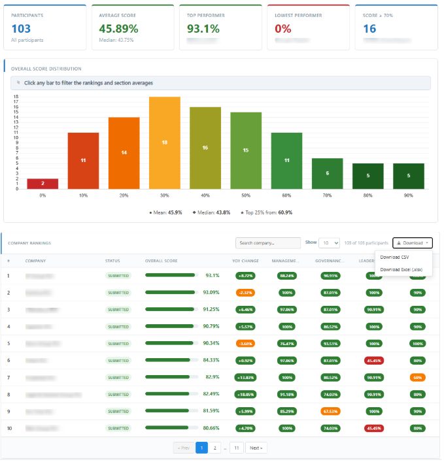The width and height of the screenshot is (444, 464).
Task: Click the Search company input field
Action: tap(268, 243)
